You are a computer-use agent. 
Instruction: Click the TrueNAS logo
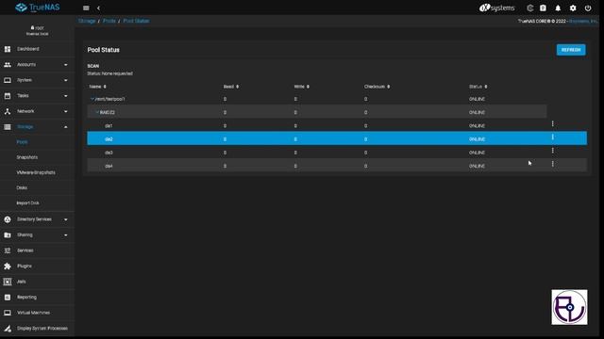tap(38, 8)
